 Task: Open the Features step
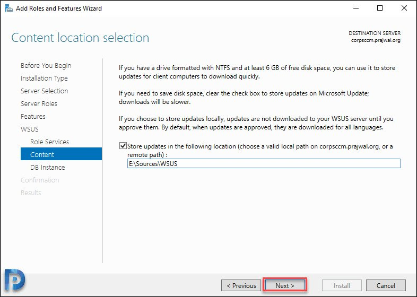[33, 117]
